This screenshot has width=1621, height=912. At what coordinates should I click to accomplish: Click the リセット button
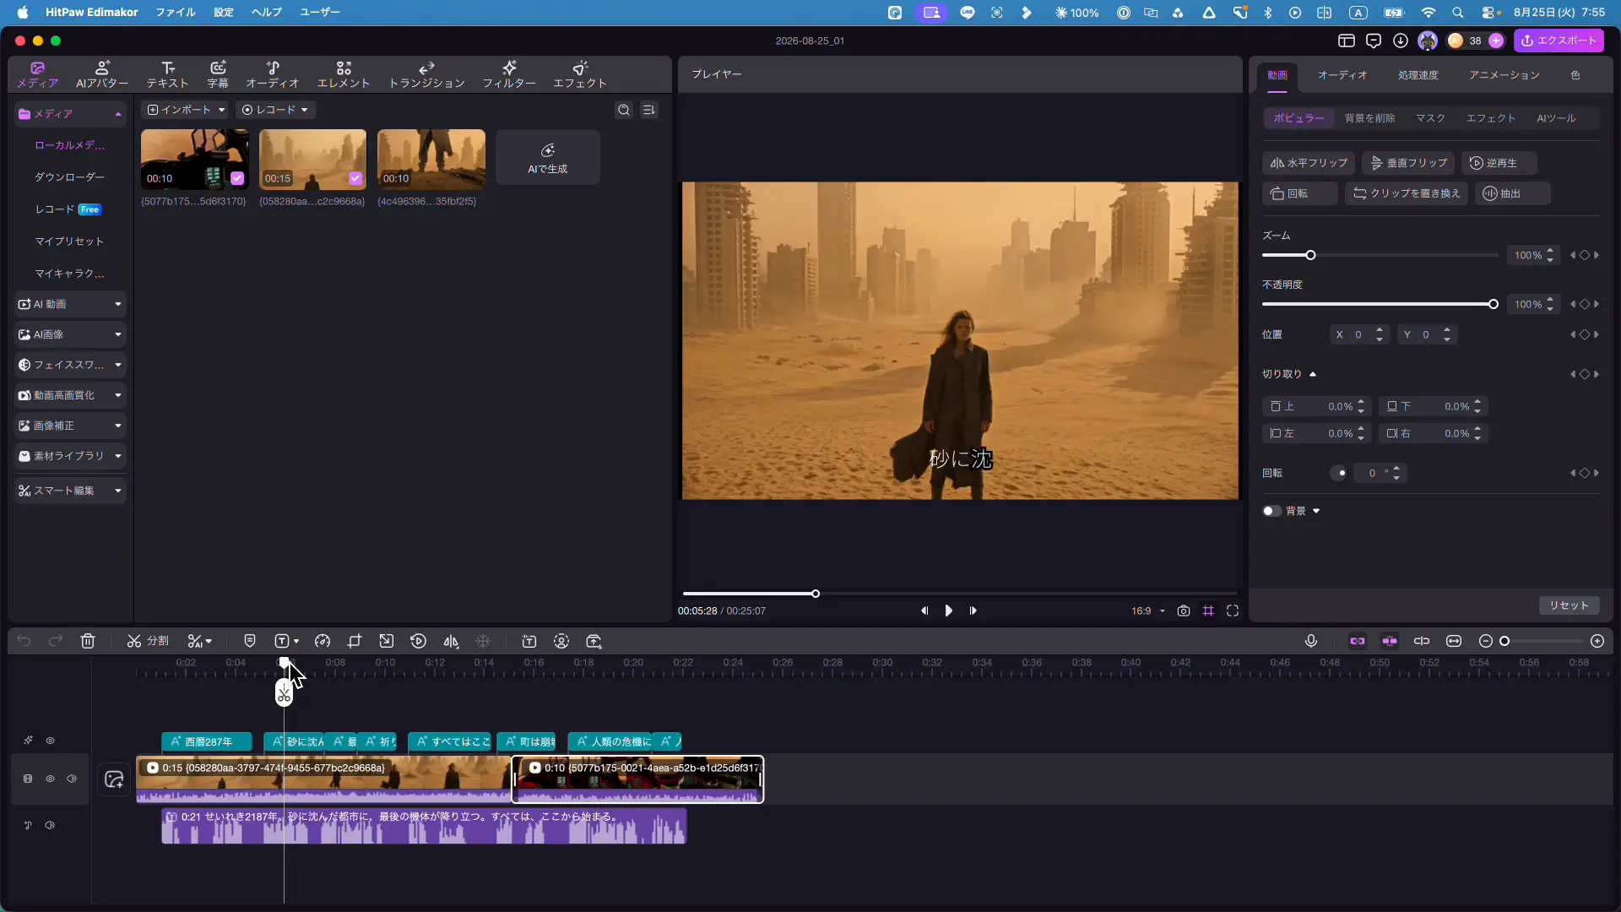tap(1569, 605)
